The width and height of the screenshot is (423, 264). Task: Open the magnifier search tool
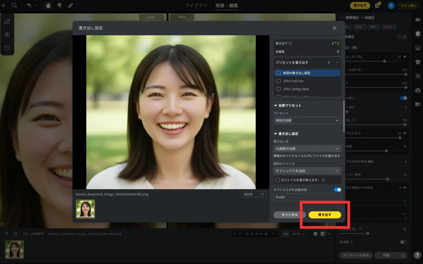(14, 5)
